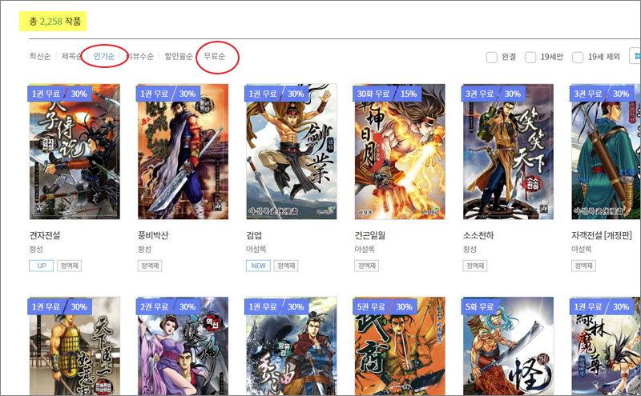Click the 정액제 tag under 풍비박산
Viewport: 641px width, 396px height.
(150, 266)
